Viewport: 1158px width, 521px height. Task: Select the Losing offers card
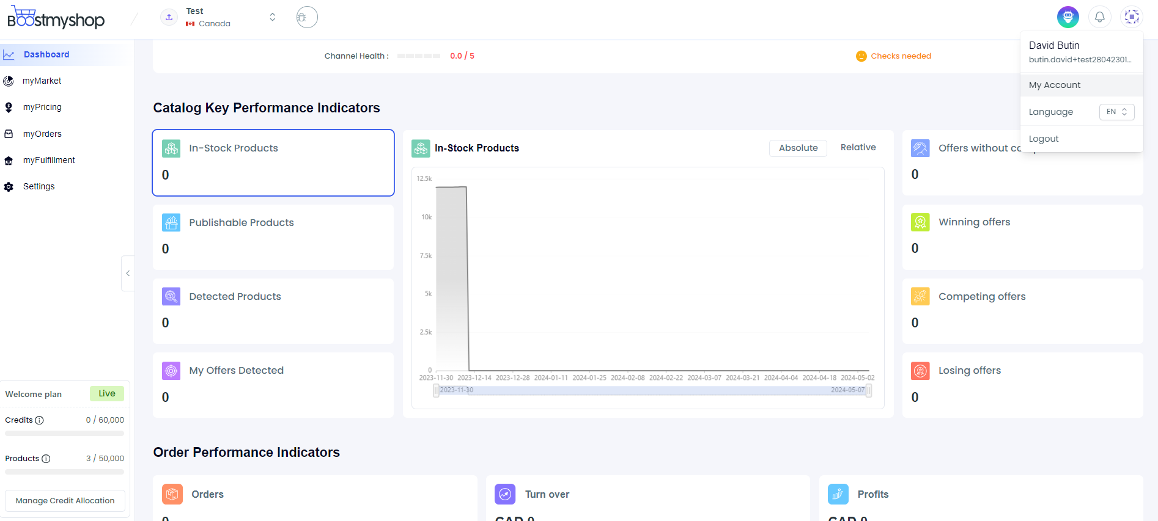1022,385
